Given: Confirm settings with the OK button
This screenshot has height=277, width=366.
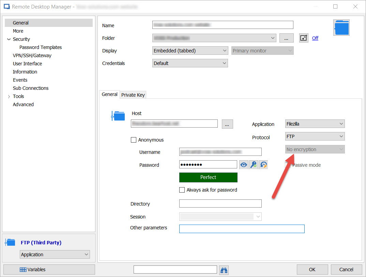Looking at the screenshot, I should pos(312,269).
